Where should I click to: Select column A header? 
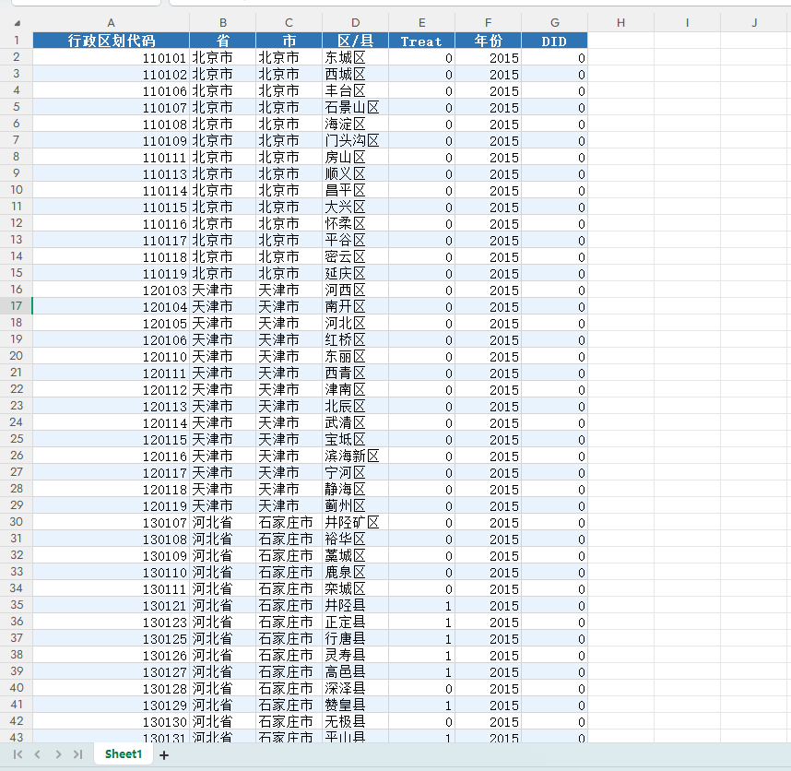tap(111, 23)
